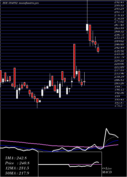Click the 267.45 price axis label
The height and width of the screenshot is (177, 127).
pyautogui.click(x=119, y=25)
